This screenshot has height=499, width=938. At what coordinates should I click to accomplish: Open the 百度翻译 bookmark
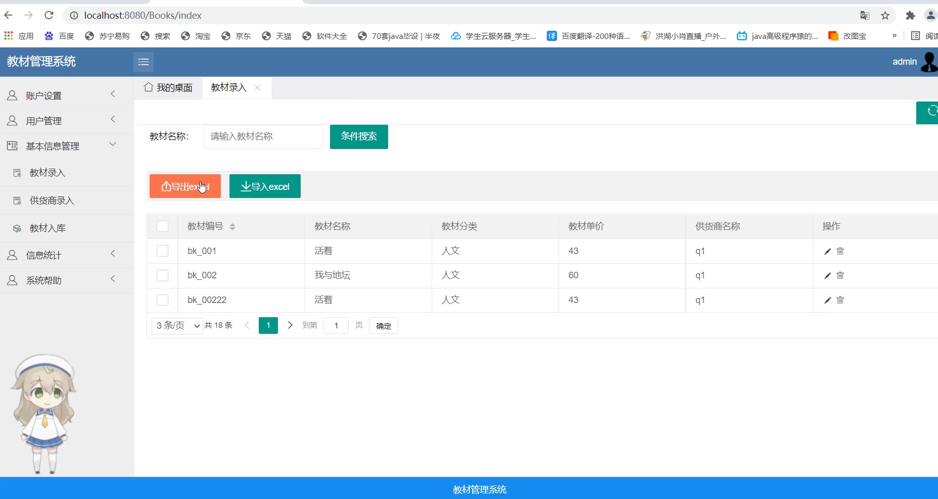click(x=589, y=36)
